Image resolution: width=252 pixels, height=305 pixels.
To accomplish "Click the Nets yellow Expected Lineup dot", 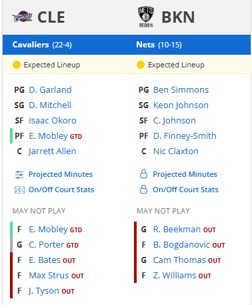I will pyautogui.click(x=141, y=65).
